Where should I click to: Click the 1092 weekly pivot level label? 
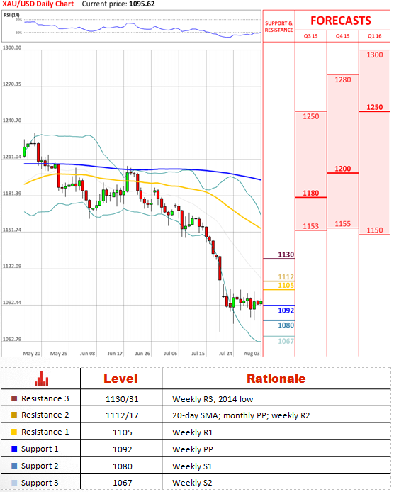click(x=286, y=311)
